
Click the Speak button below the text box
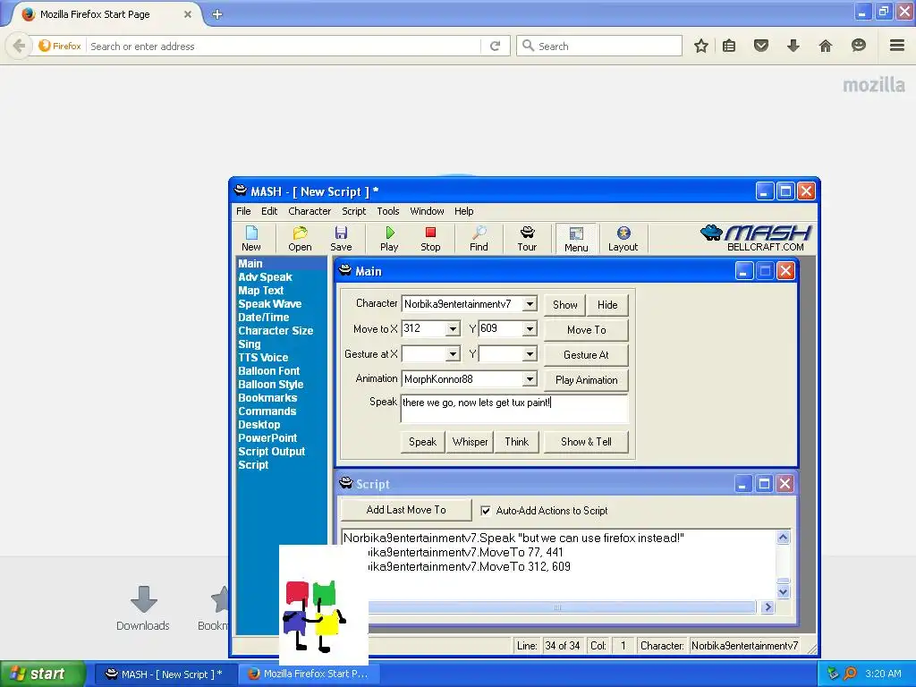coord(423,442)
